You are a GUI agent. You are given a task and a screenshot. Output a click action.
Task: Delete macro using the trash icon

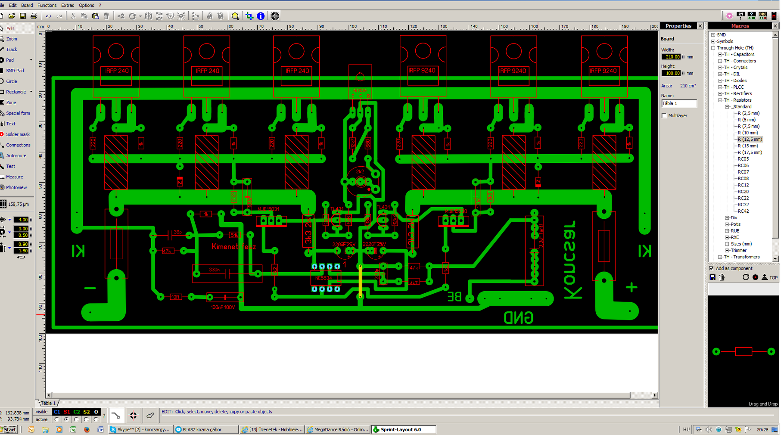(722, 278)
